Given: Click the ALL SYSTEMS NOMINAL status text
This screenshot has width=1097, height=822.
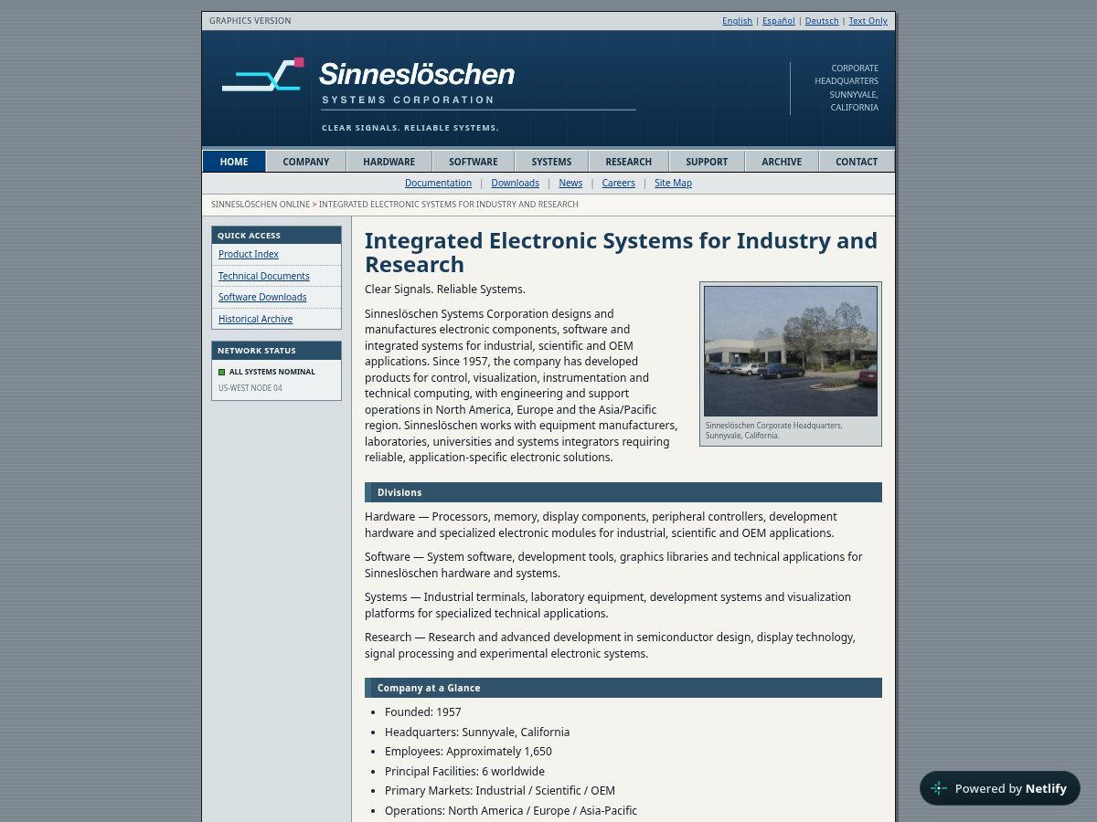Looking at the screenshot, I should (x=272, y=372).
